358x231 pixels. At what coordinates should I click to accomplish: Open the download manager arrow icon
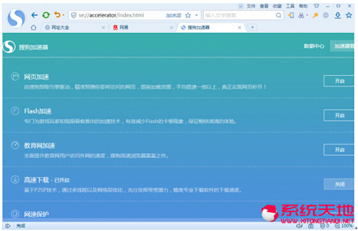338,15
